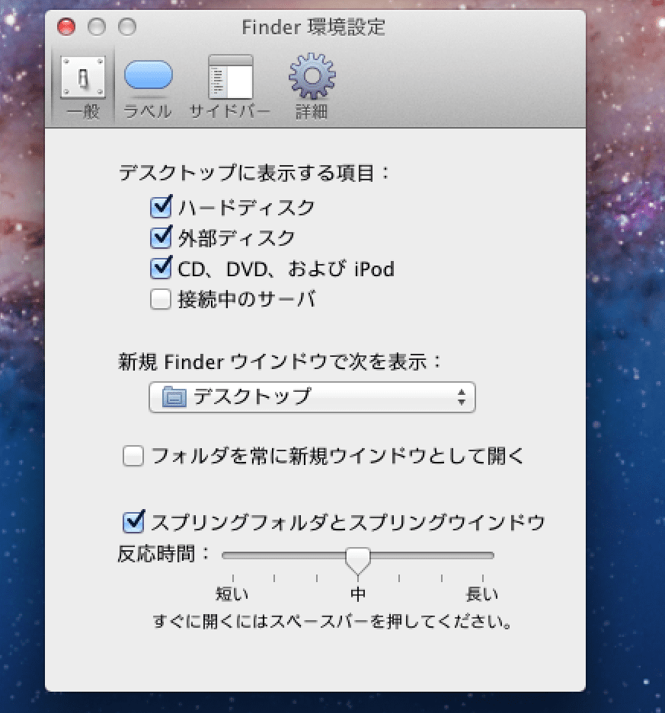Screen dimensions: 665x713
Task: Click the gray zoom window button
Action: [x=127, y=27]
